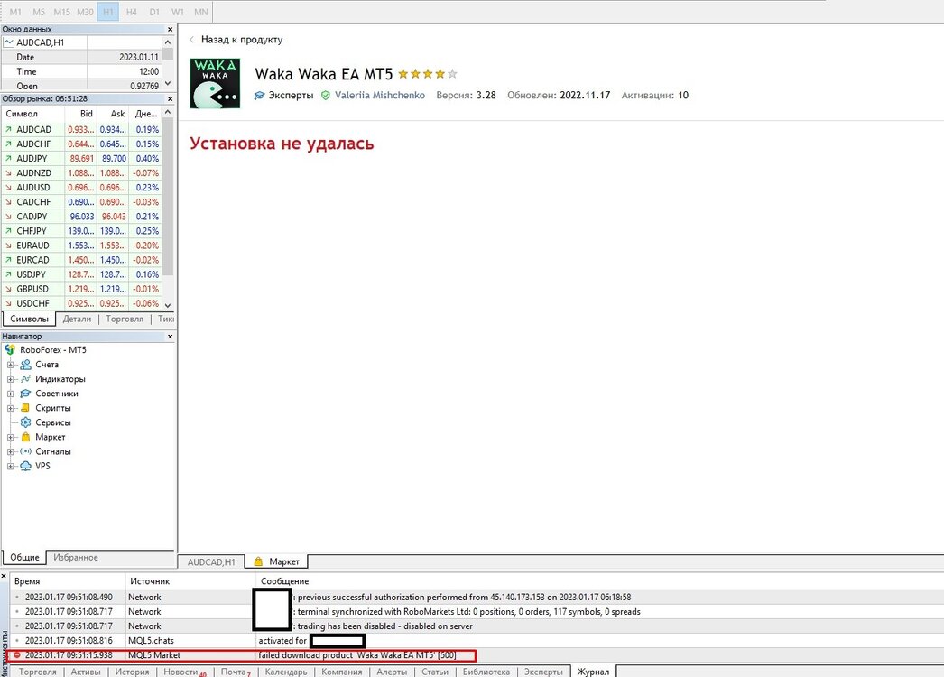The height and width of the screenshot is (677, 944).
Task: Open the Почта toolbox tab
Action: point(234,672)
